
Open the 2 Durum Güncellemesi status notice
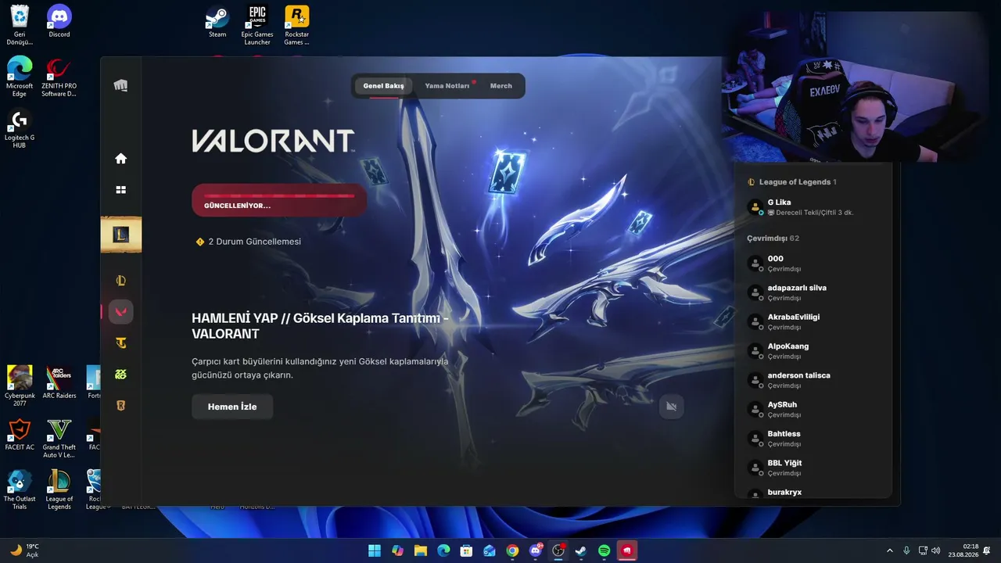249,242
